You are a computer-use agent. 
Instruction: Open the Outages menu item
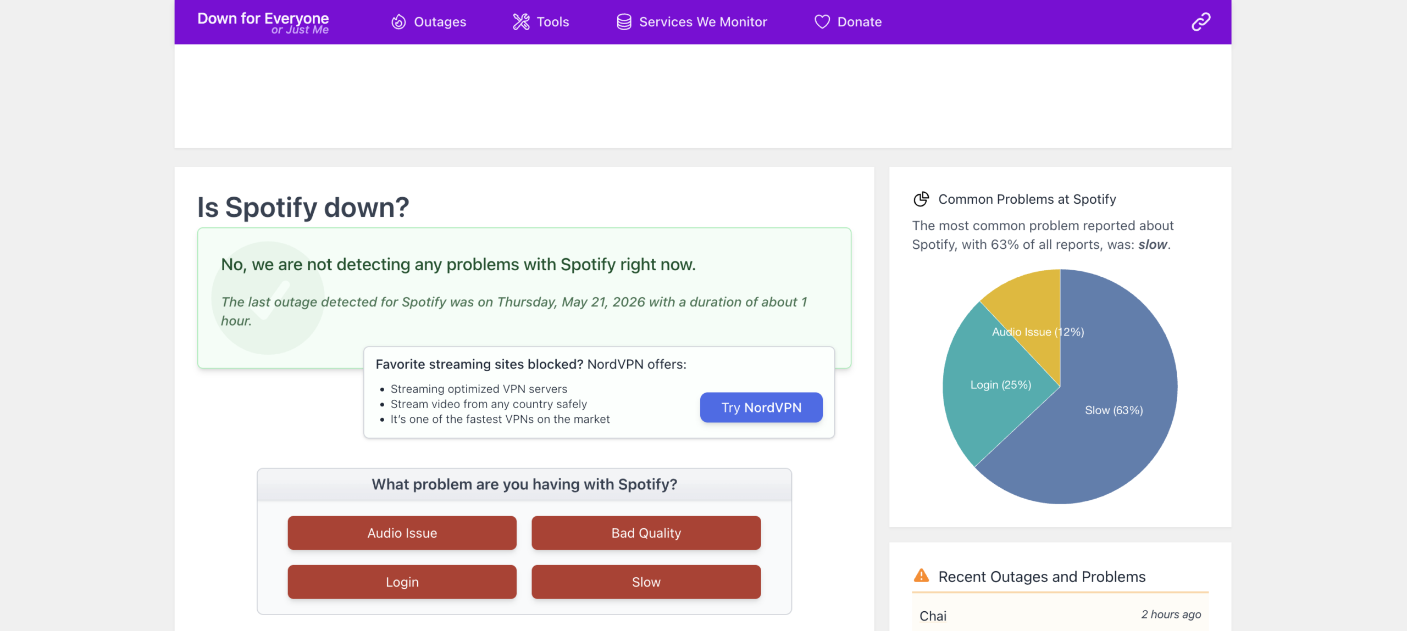429,22
